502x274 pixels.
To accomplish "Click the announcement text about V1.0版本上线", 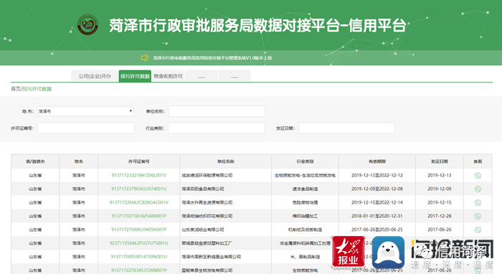I will click(212, 58).
